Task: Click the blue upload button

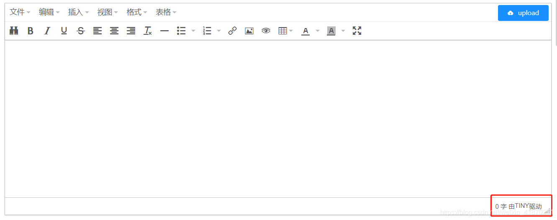Action: coord(523,13)
